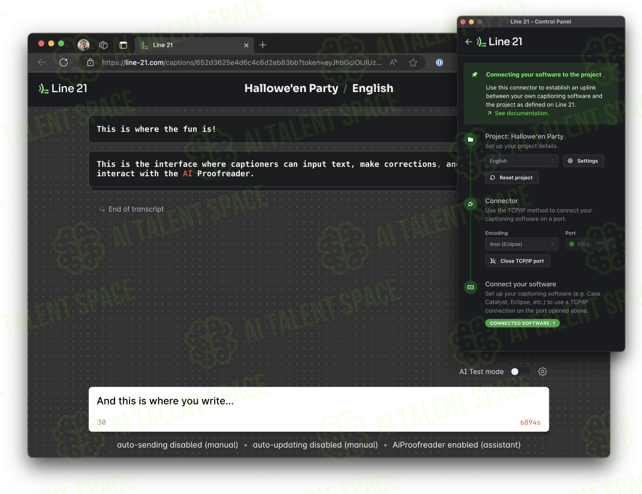Select the caption about the AI Proofreader

273,169
